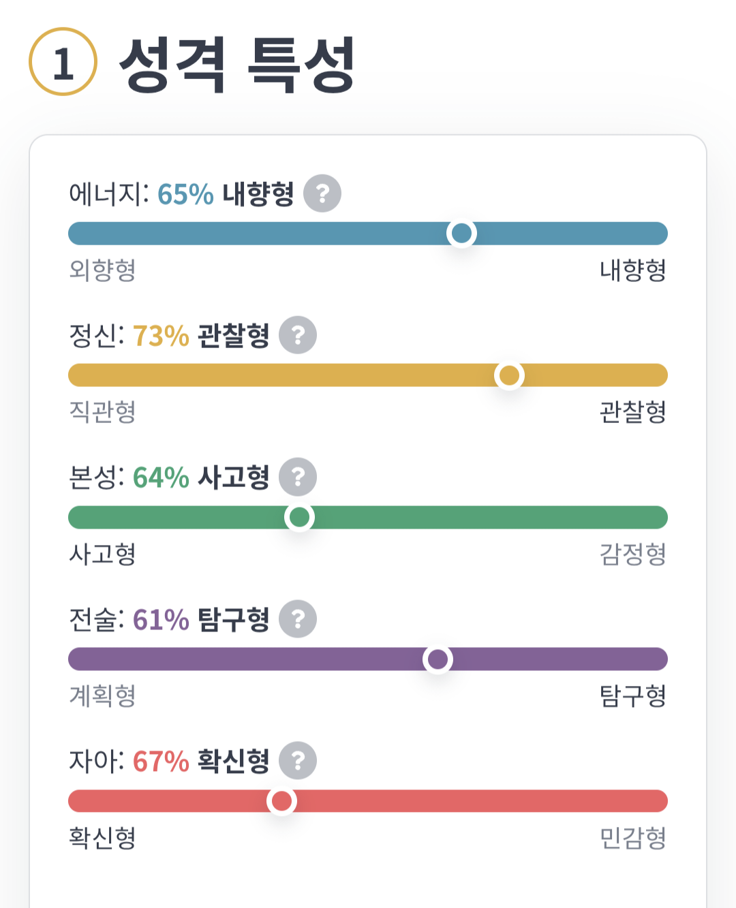The image size is (736, 908).
Task: Click the 67% 확신형 result text
Action: [201, 761]
